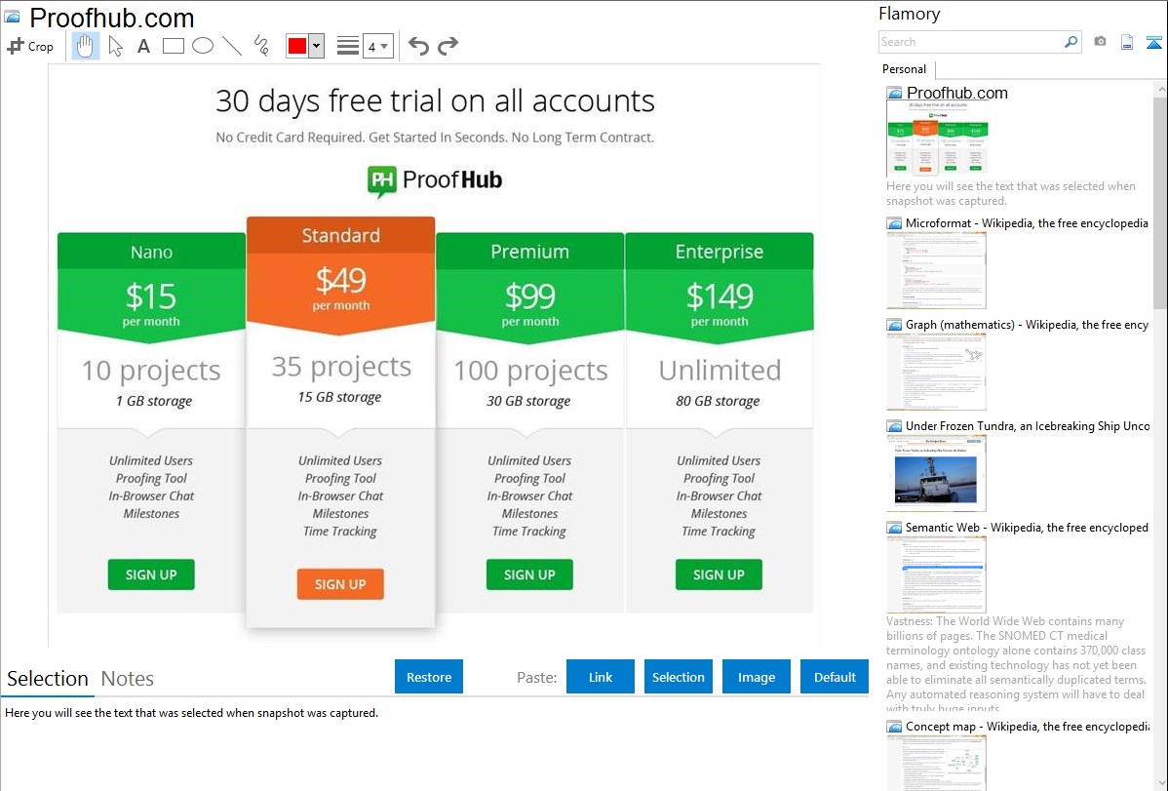
Task: Click the Flamory sidebar scroll-down arrow
Action: tap(1160, 783)
